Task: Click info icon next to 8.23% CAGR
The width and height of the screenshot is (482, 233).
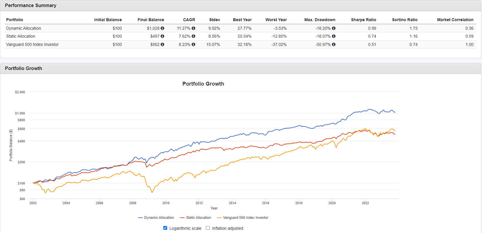Action: [193, 44]
